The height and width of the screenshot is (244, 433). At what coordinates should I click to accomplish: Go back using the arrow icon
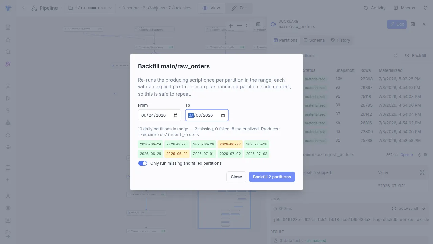point(24,8)
